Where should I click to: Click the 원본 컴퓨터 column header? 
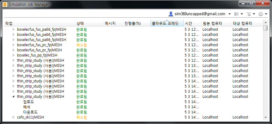click(216, 24)
